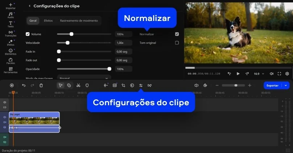Click the Velocidade 1,00x value field
The image size is (293, 153).
[x=124, y=43]
